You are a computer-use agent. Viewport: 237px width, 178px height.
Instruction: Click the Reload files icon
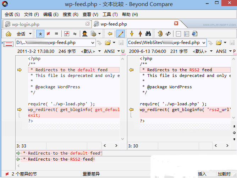point(168,34)
